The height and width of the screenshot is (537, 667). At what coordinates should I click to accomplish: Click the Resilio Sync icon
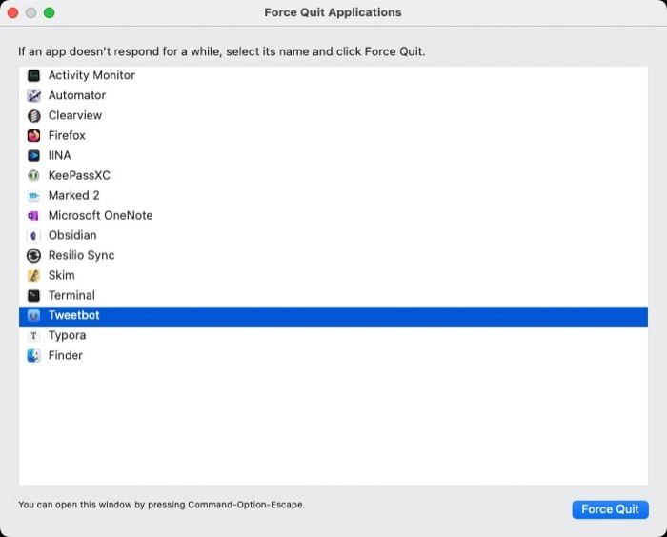click(33, 255)
